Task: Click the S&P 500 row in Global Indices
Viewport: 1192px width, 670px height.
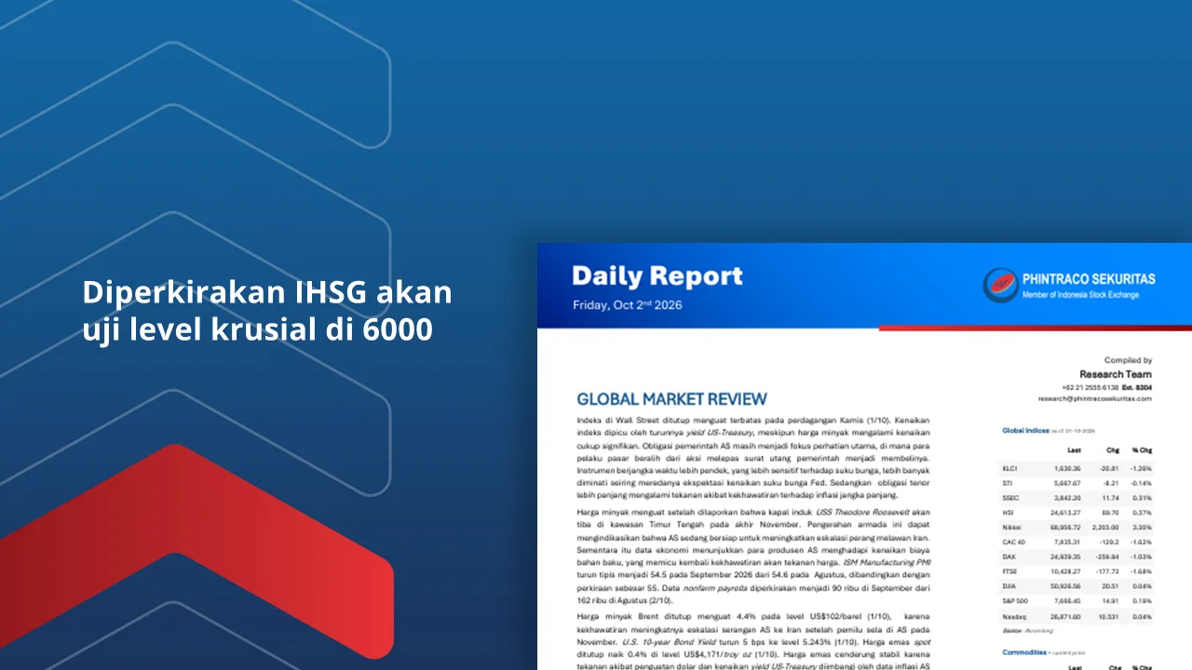Action: coord(1077,602)
